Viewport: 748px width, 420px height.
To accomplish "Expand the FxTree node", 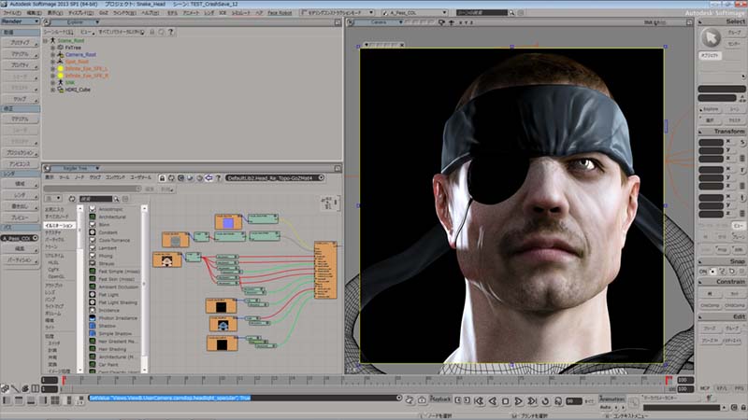I will [53, 48].
